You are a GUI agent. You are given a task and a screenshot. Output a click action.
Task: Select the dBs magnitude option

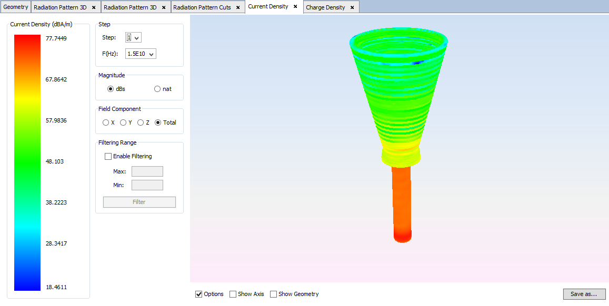click(111, 89)
